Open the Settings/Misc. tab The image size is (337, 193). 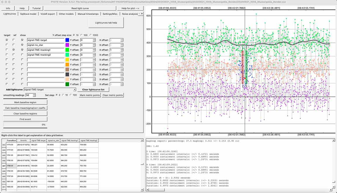coord(110,14)
